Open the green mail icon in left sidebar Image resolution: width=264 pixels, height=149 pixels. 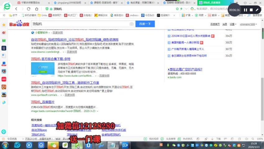click(4, 41)
